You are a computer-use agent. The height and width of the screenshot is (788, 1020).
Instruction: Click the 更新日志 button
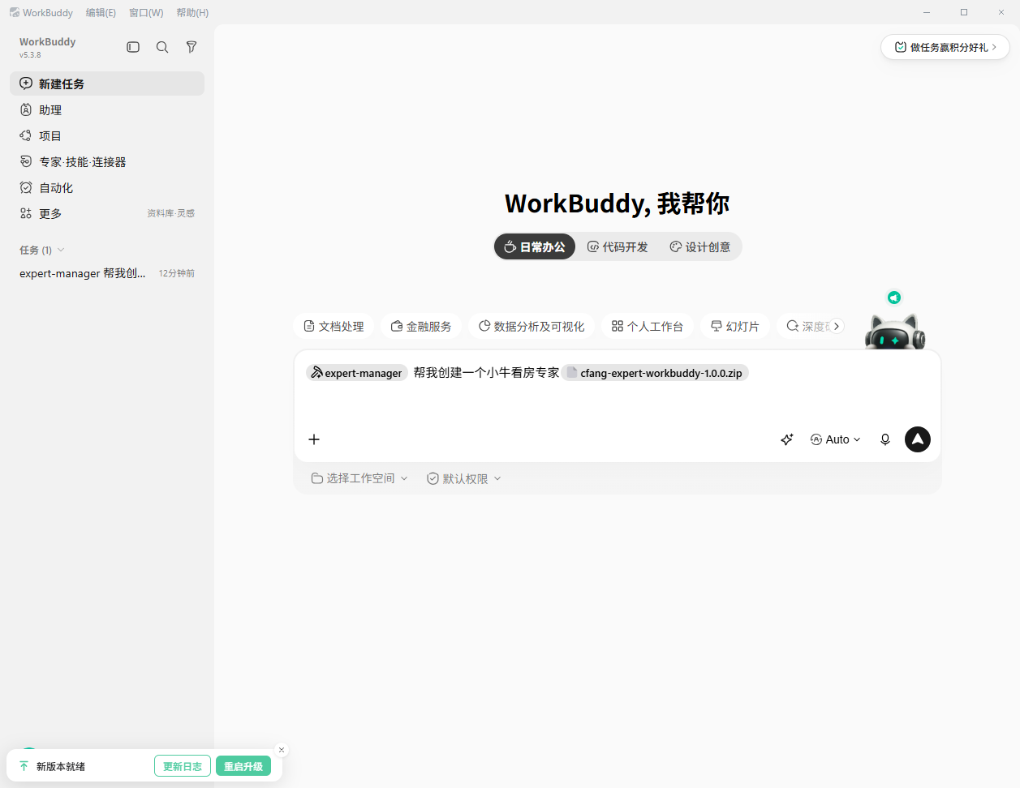pos(183,766)
